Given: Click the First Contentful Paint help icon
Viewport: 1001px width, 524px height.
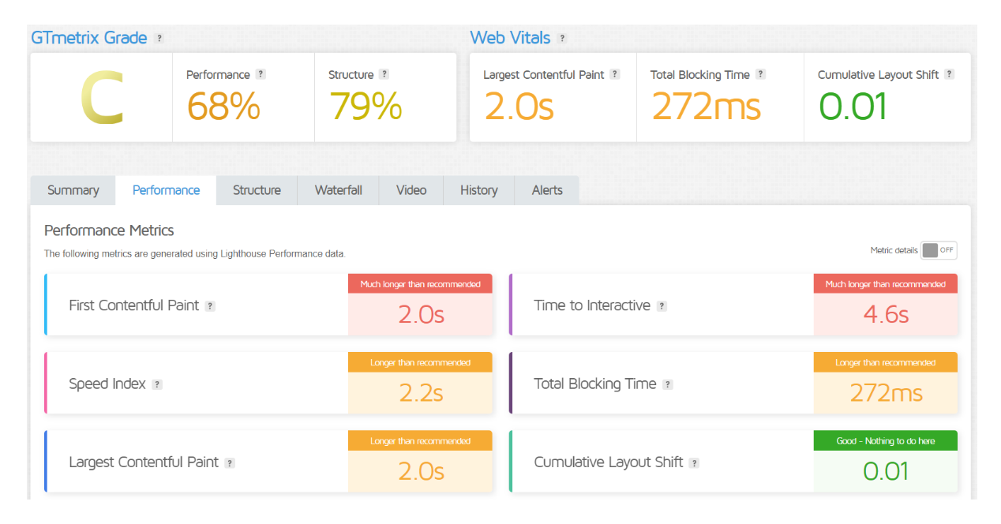Looking at the screenshot, I should pos(210,305).
